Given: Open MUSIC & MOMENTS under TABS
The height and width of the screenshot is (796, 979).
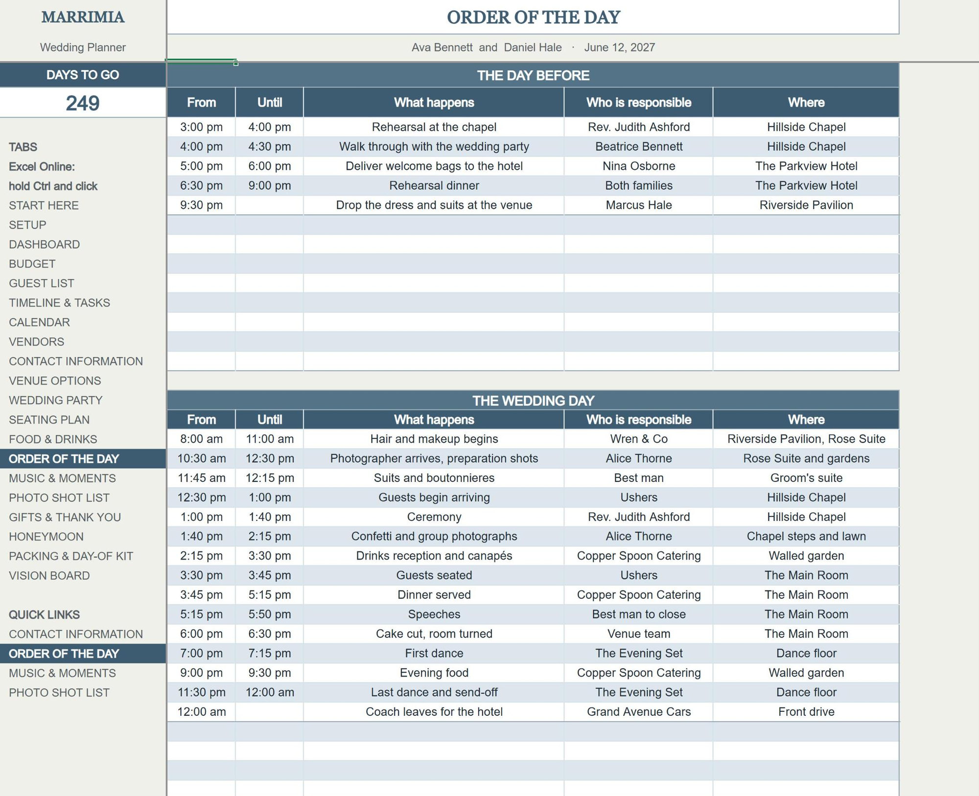Looking at the screenshot, I should 62,478.
